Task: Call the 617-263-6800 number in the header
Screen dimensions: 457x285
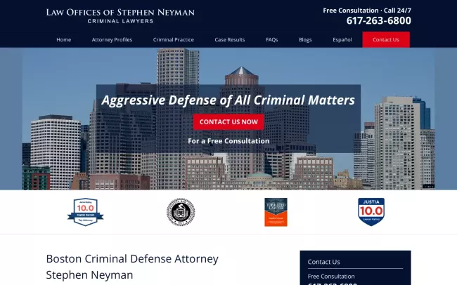Action: tap(378, 21)
